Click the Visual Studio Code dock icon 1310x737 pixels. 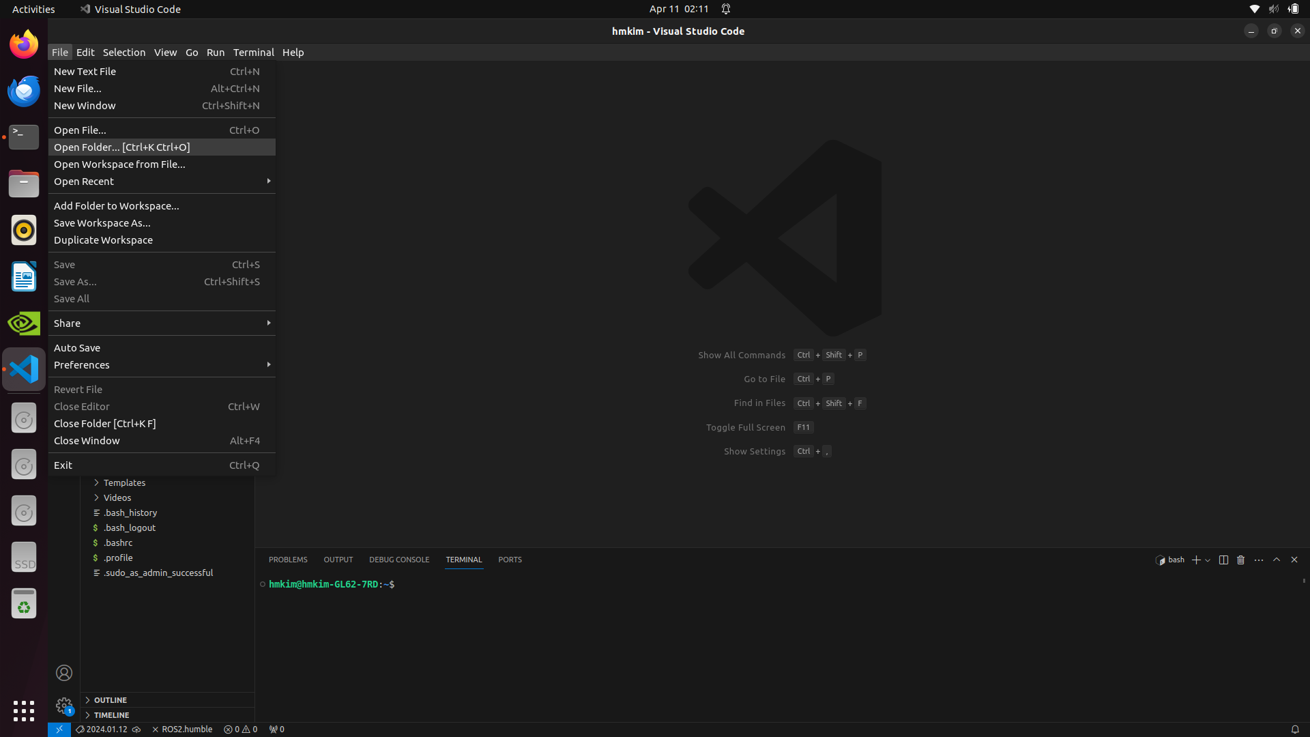point(24,369)
